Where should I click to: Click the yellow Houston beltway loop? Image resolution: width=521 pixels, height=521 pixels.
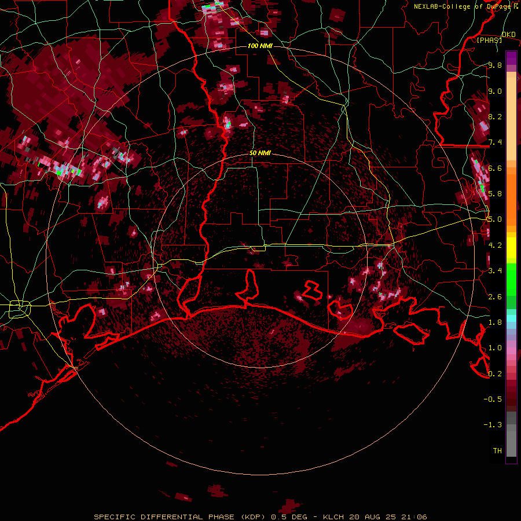(19, 309)
